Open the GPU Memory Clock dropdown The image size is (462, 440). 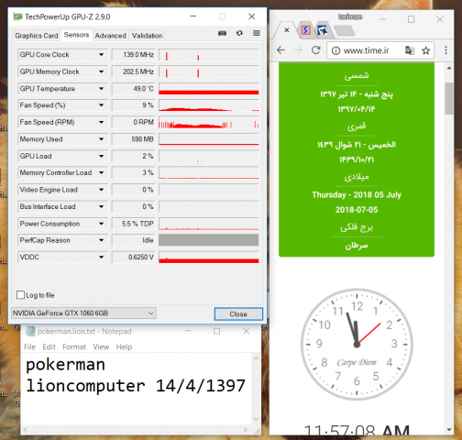tap(101, 71)
